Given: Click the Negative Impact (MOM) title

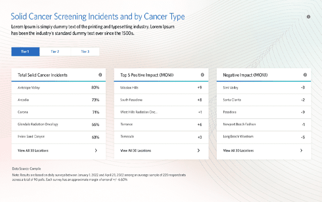Looking at the screenshot, I should pyautogui.click(x=245, y=75).
